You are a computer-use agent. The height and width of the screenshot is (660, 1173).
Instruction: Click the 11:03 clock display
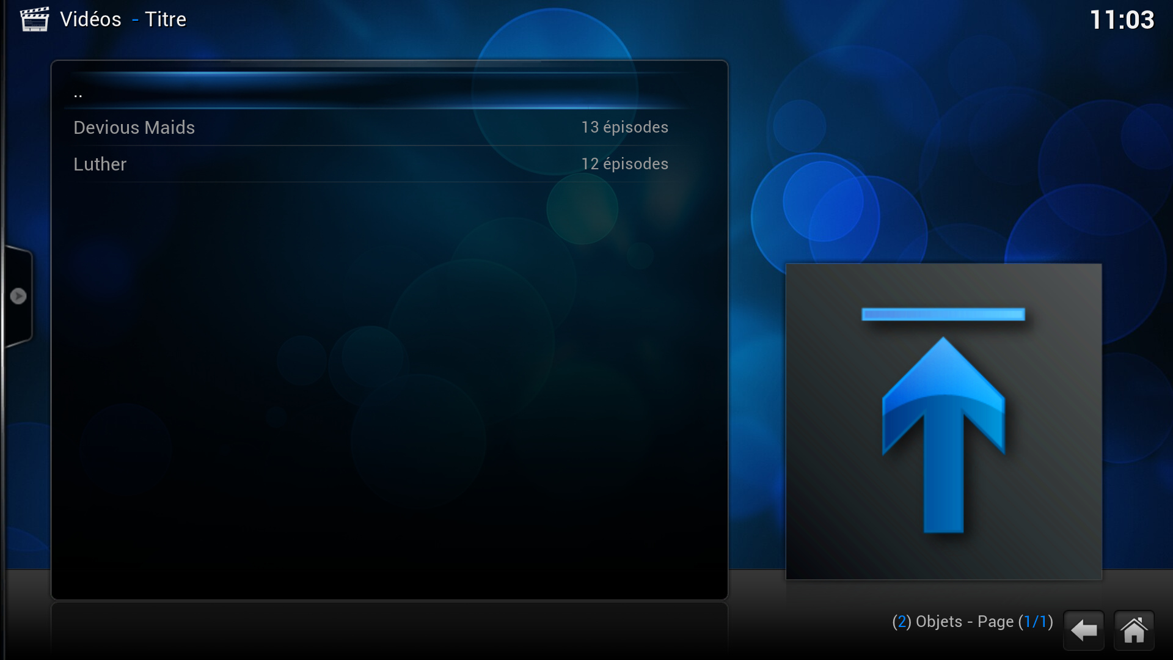1122,20
